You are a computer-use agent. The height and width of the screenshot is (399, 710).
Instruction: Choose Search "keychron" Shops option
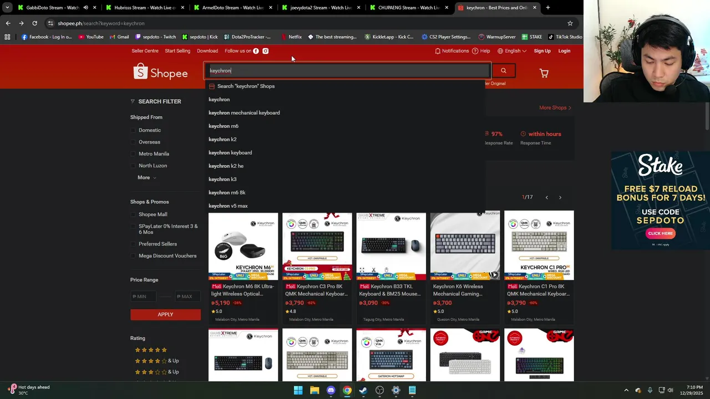[x=344, y=86]
